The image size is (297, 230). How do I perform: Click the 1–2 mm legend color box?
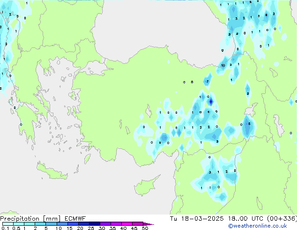coord(30,224)
